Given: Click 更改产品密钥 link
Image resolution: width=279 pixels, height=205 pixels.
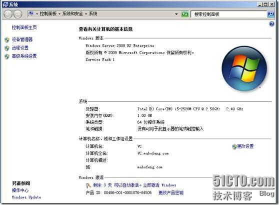Looking at the screenshot, I should coord(171,192).
